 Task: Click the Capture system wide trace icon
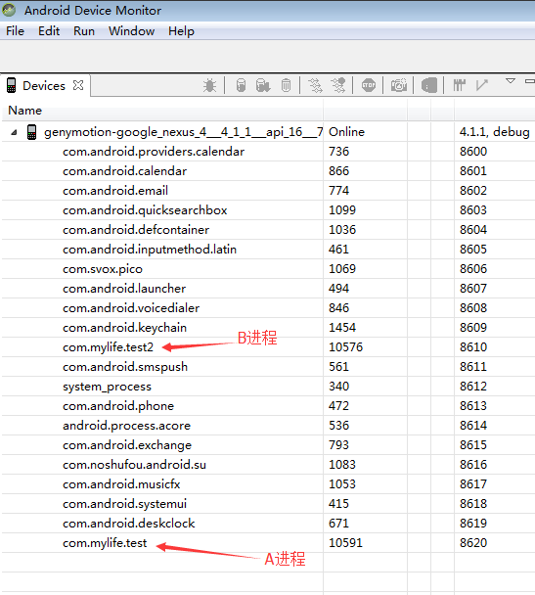[x=459, y=85]
